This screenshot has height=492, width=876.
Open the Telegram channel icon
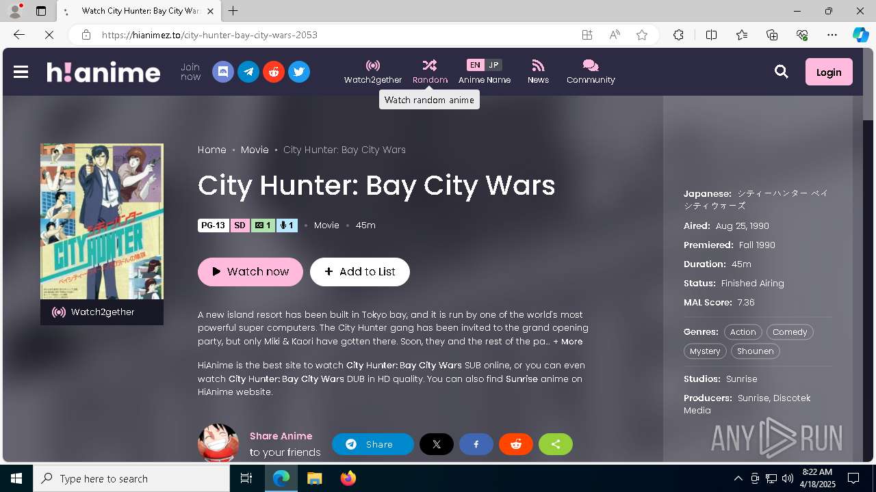248,72
